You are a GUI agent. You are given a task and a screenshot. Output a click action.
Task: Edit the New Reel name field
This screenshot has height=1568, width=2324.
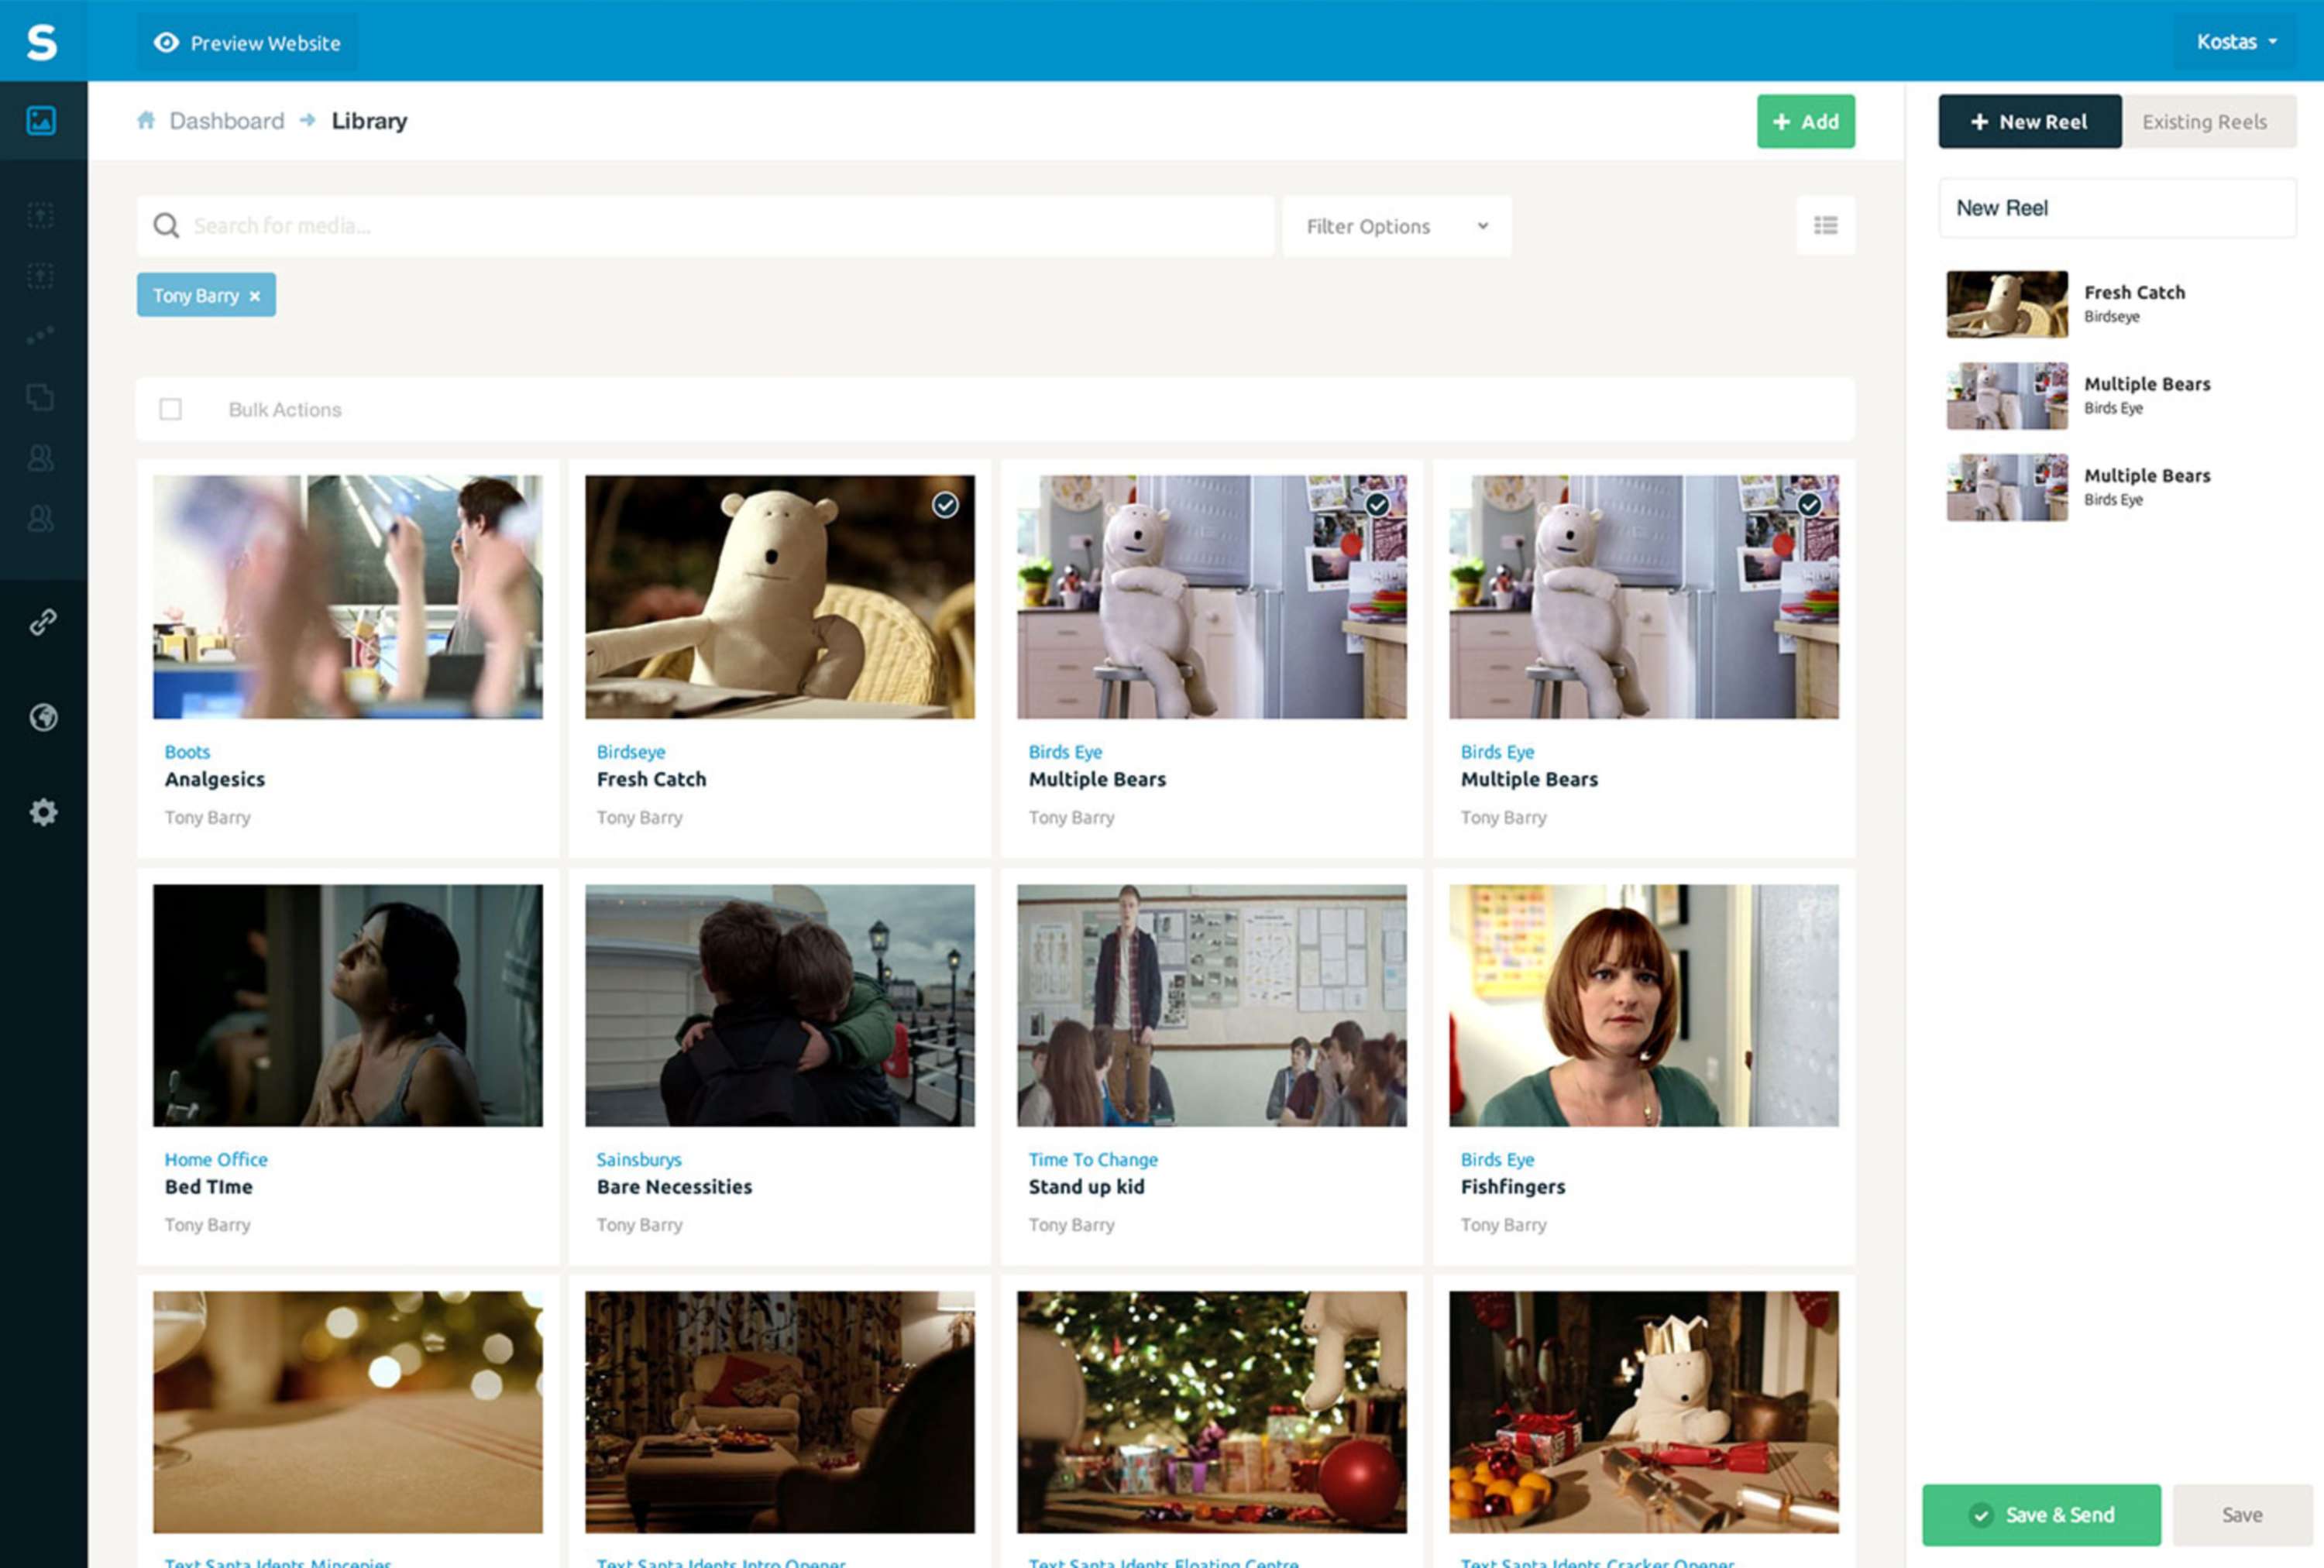tap(2117, 208)
